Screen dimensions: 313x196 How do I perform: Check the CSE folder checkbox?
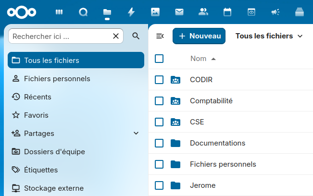tap(159, 122)
